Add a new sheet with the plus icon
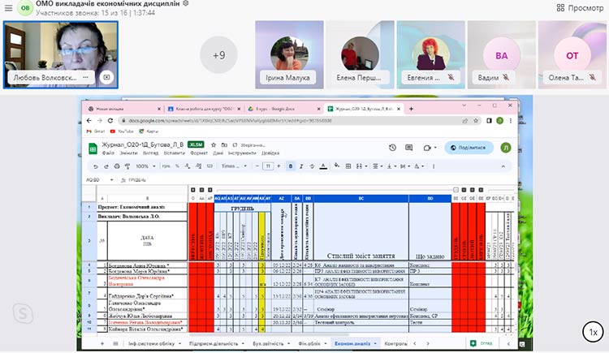This screenshot has width=609, height=353. 102,343
